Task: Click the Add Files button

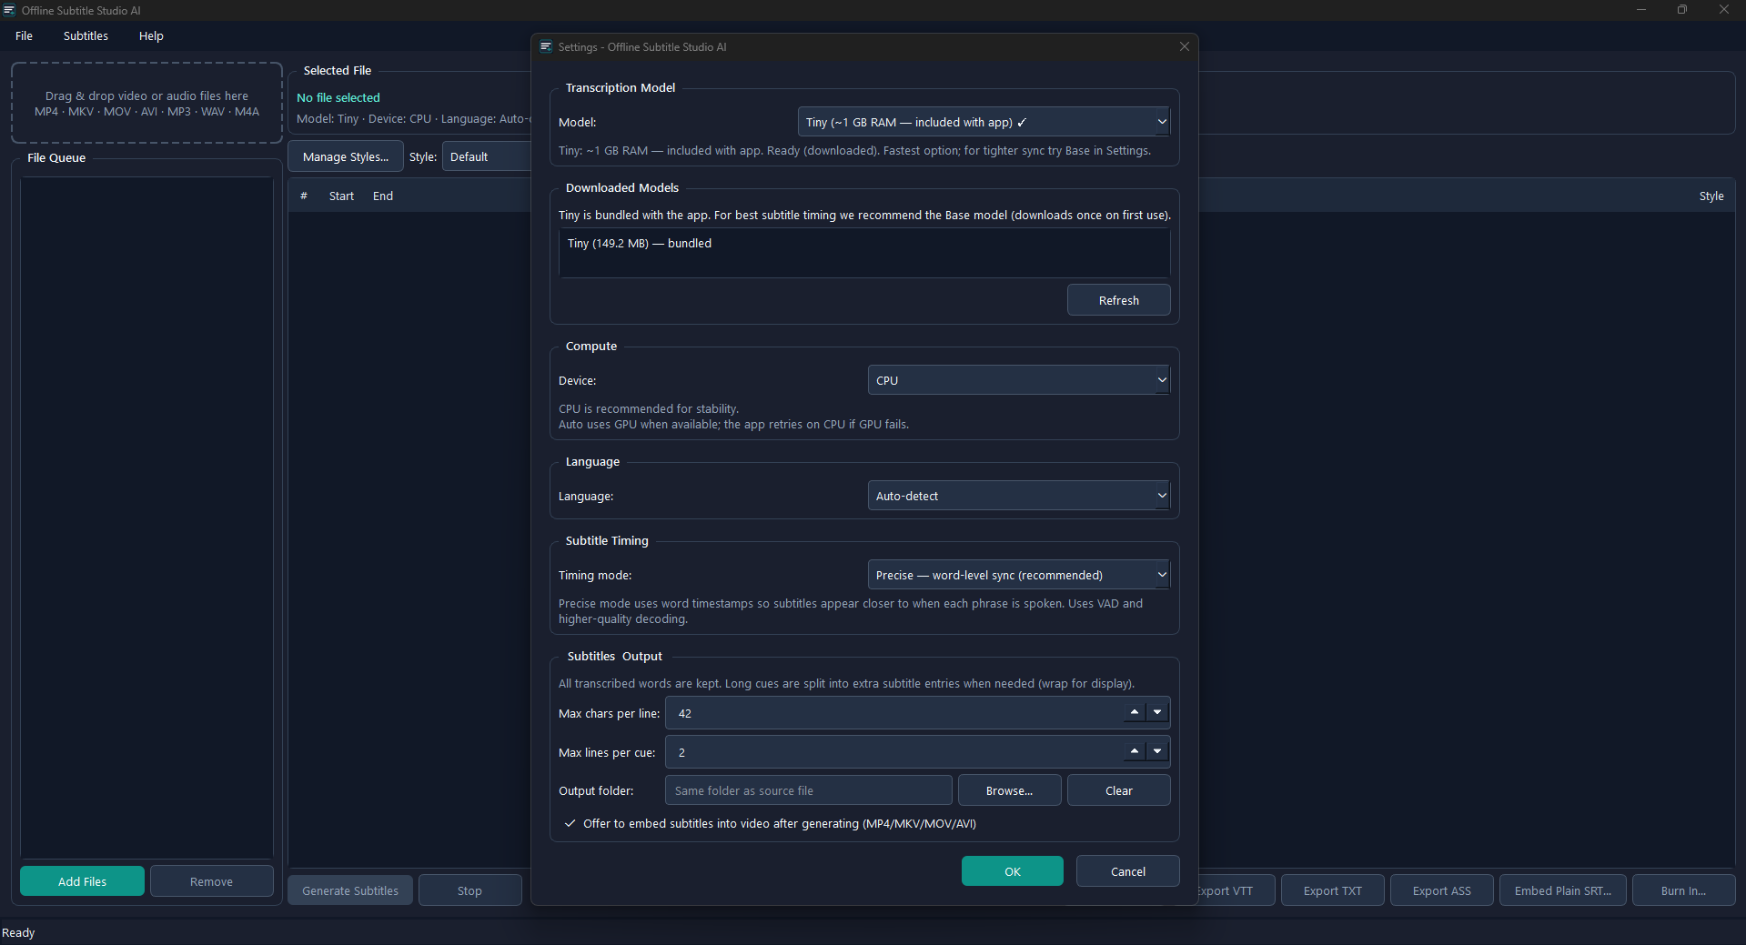Action: click(82, 881)
